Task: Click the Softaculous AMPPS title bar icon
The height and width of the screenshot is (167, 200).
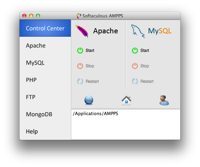Action: (78, 16)
